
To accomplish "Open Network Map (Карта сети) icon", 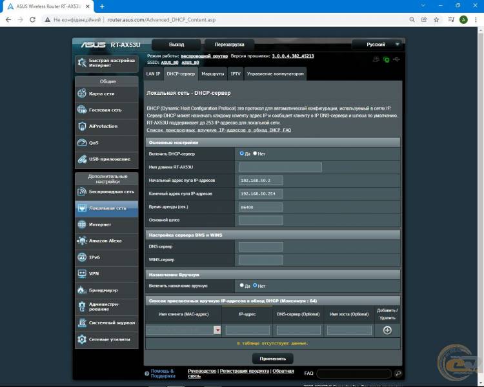I will click(x=82, y=93).
